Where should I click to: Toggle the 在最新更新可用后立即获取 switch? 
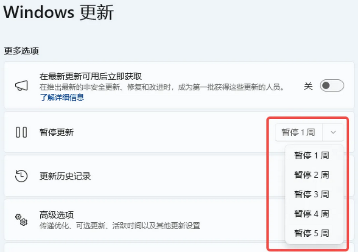pos(332,86)
